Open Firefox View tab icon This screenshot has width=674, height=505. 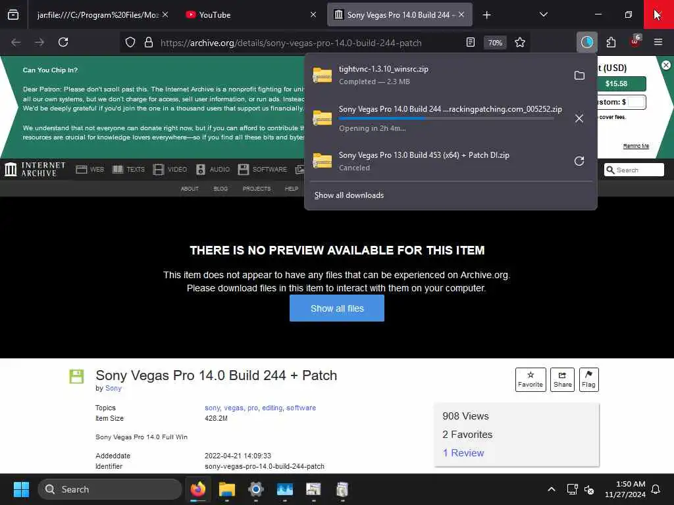13,14
